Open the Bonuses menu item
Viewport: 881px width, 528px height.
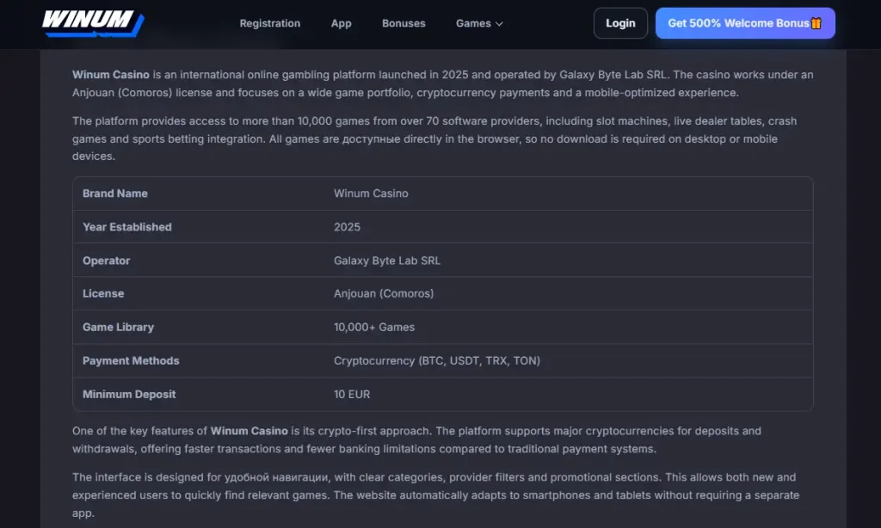click(404, 23)
